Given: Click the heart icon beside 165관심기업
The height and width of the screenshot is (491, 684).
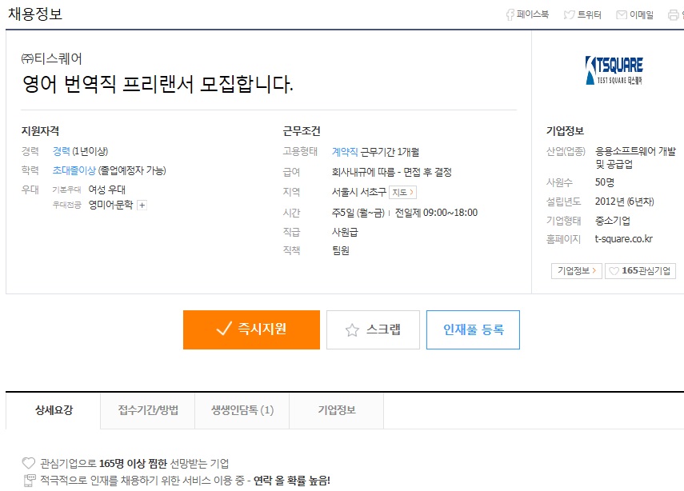Looking at the screenshot, I should tap(614, 271).
